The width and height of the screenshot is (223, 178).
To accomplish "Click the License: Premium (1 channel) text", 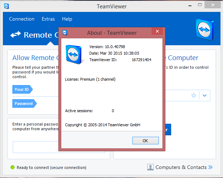I will tap(90, 79).
